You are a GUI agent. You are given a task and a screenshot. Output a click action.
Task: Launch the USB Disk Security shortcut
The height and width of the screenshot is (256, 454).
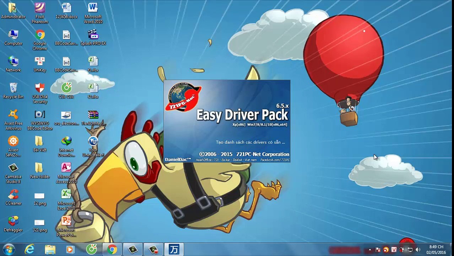(x=40, y=93)
